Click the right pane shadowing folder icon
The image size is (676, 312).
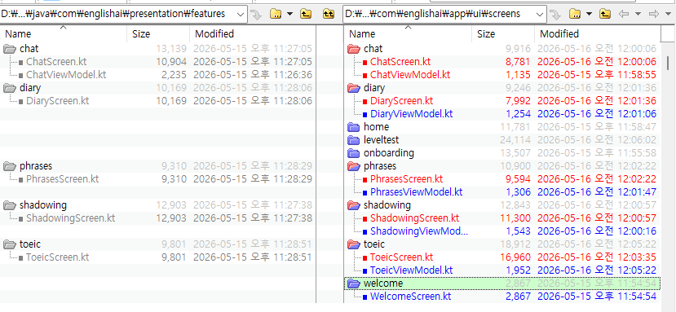354,205
